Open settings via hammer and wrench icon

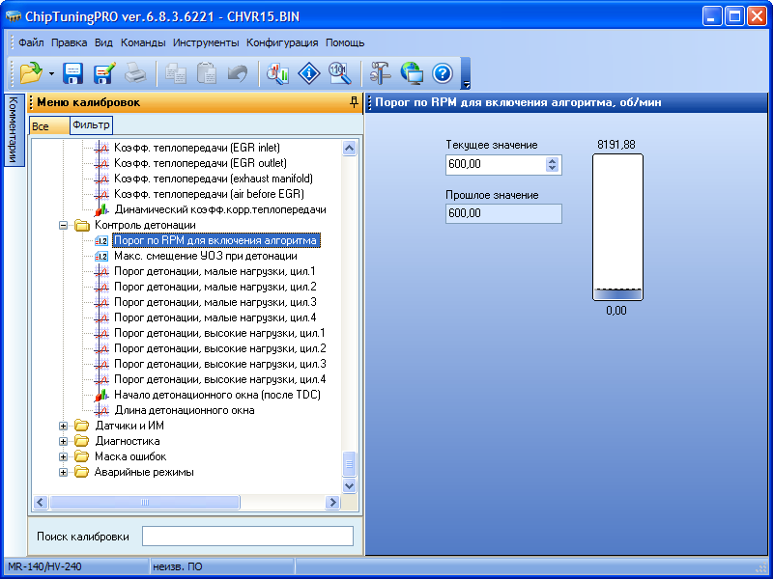click(x=381, y=72)
